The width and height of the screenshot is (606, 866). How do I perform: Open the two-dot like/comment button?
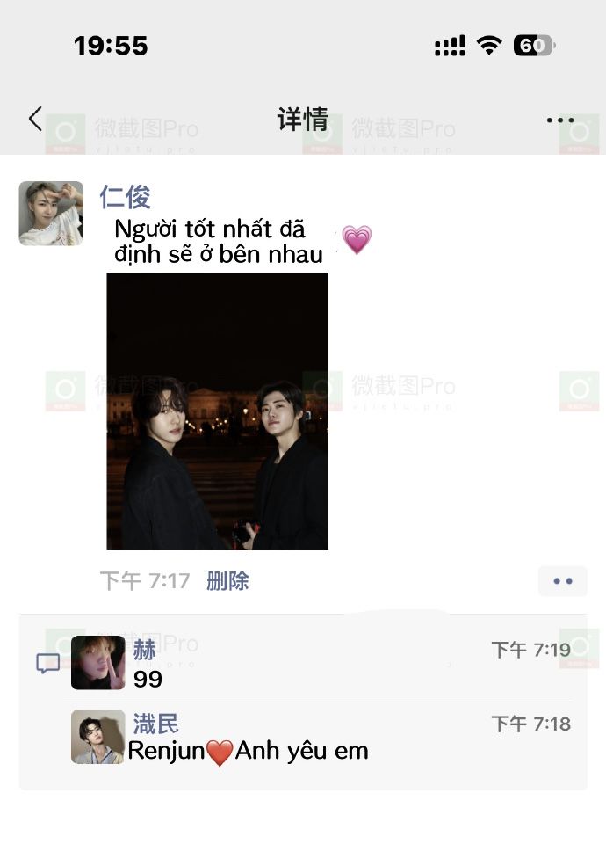pyautogui.click(x=562, y=581)
